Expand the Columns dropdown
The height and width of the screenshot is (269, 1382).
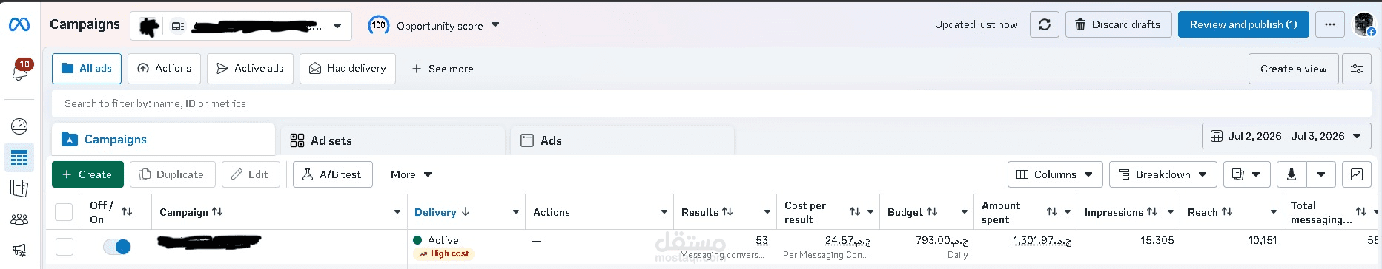(1055, 174)
